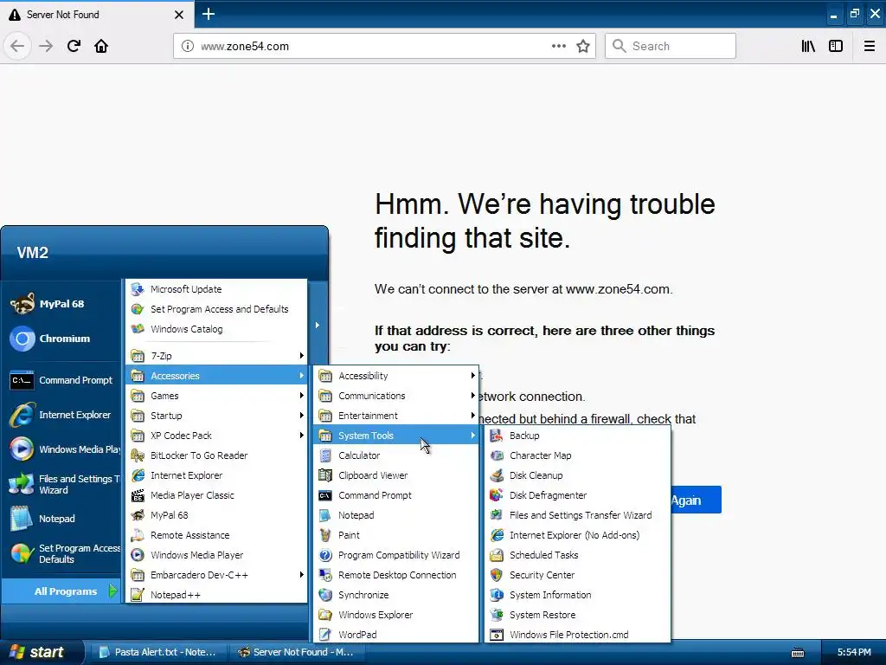This screenshot has width=886, height=665.
Task: Open Remote Desktop Connection
Action: coord(396,575)
